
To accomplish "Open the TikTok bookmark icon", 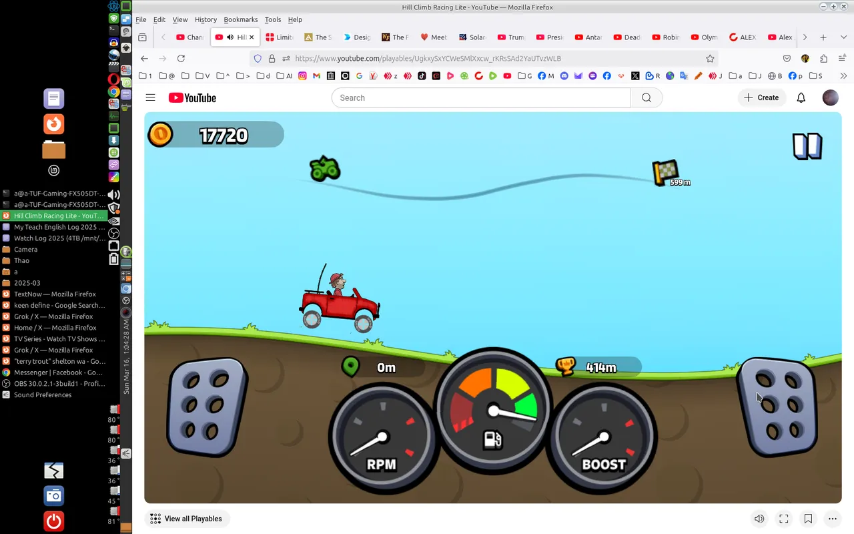I will click(422, 76).
